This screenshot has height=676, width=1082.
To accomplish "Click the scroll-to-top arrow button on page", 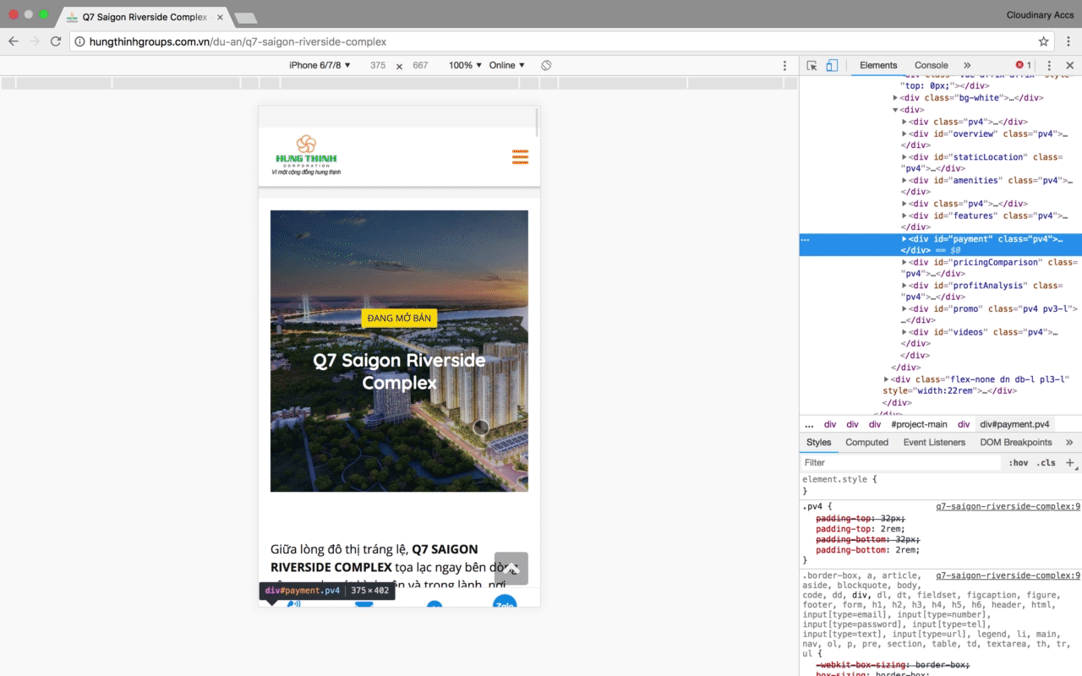I will (511, 569).
